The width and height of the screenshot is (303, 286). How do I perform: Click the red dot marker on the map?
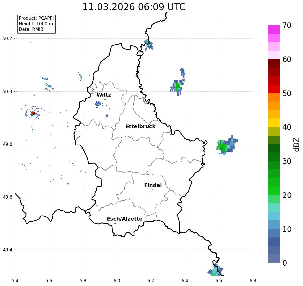33,113
